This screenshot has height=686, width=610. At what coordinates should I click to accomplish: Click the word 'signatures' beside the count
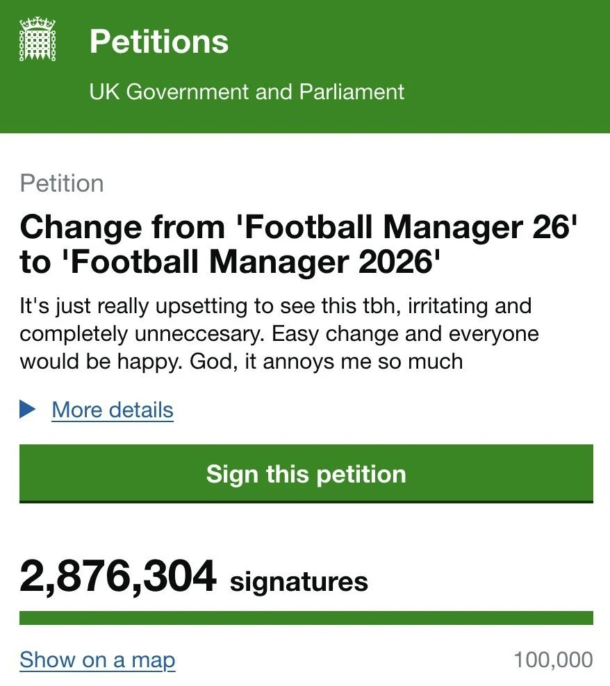[299, 581]
